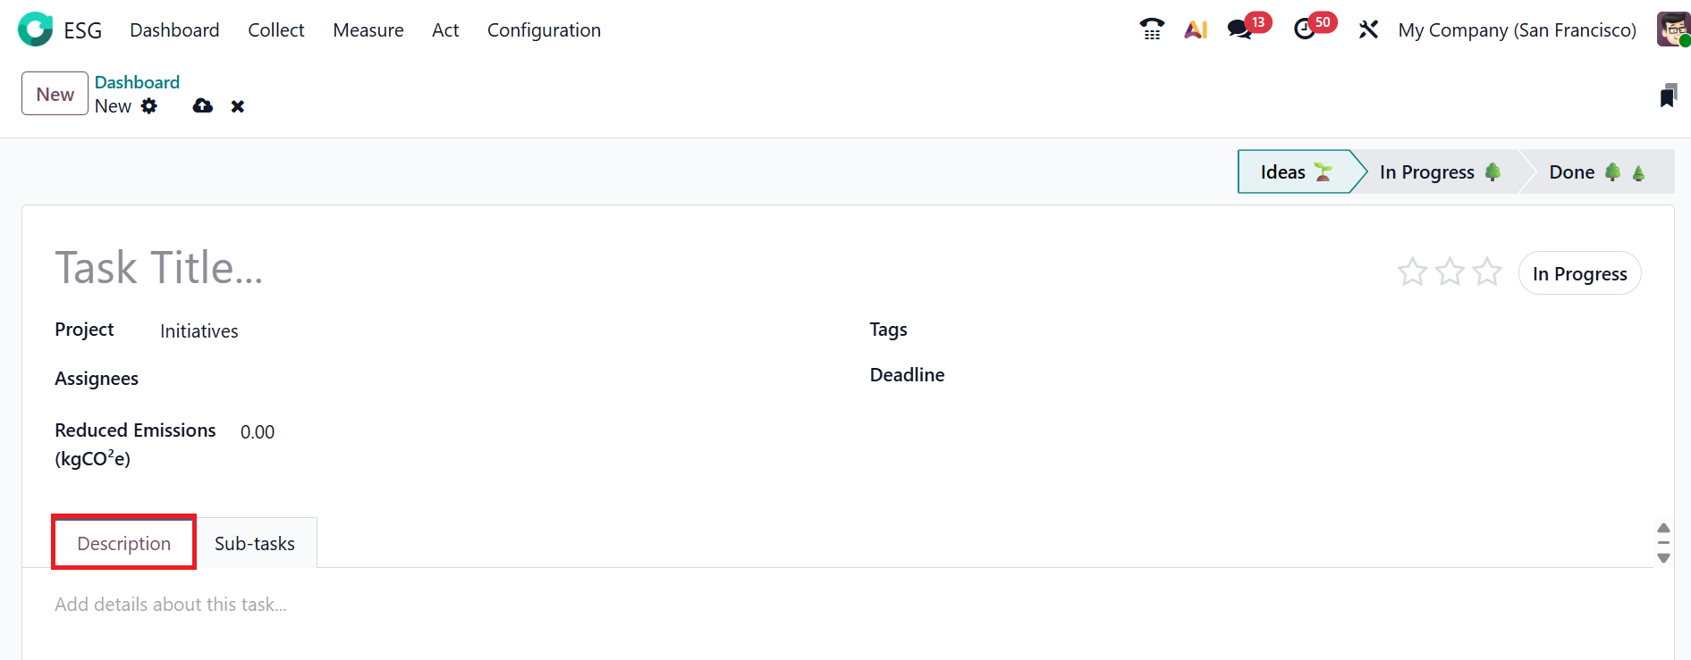The image size is (1691, 660).
Task: Click the New button
Action: [55, 94]
